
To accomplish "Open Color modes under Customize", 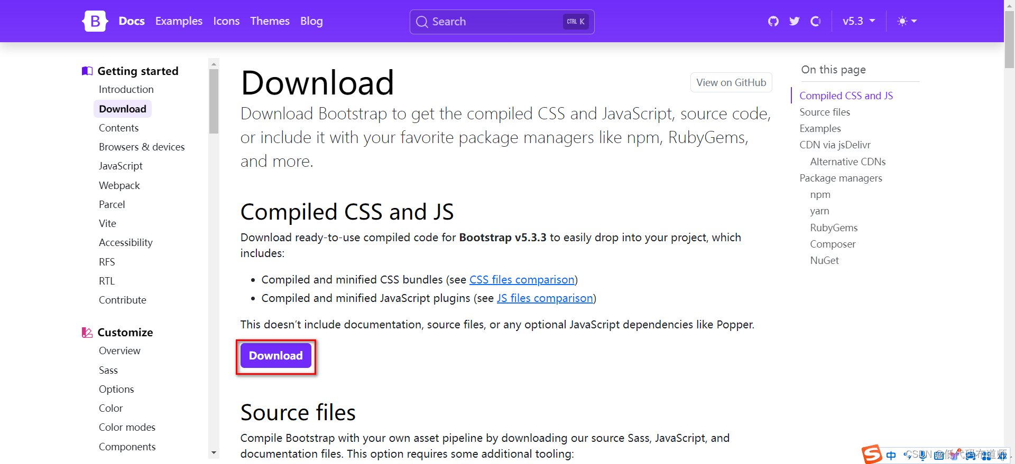I will point(127,428).
